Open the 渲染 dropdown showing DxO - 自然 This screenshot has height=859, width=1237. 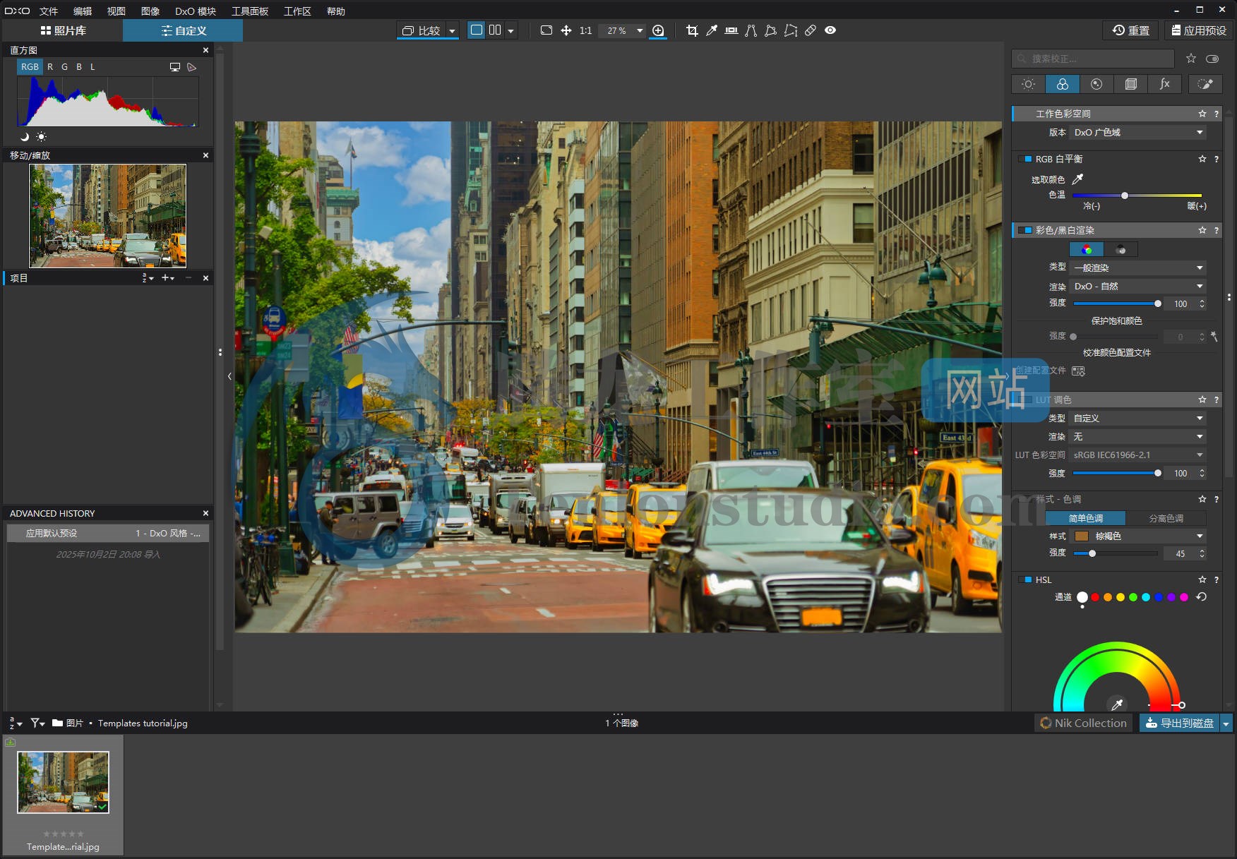pos(1137,286)
